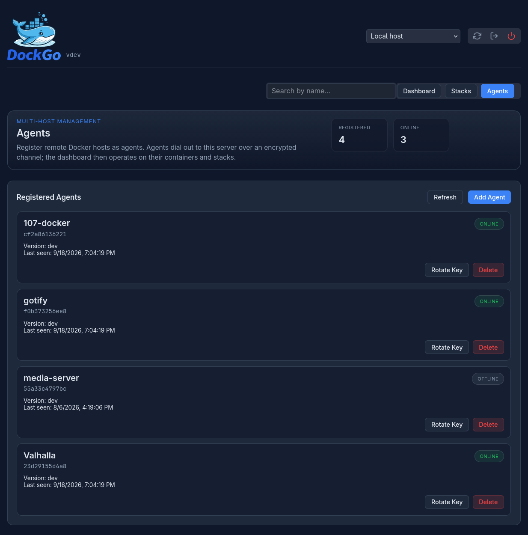Click ONLINE badge on gotify
The height and width of the screenshot is (535, 528).
click(x=489, y=301)
